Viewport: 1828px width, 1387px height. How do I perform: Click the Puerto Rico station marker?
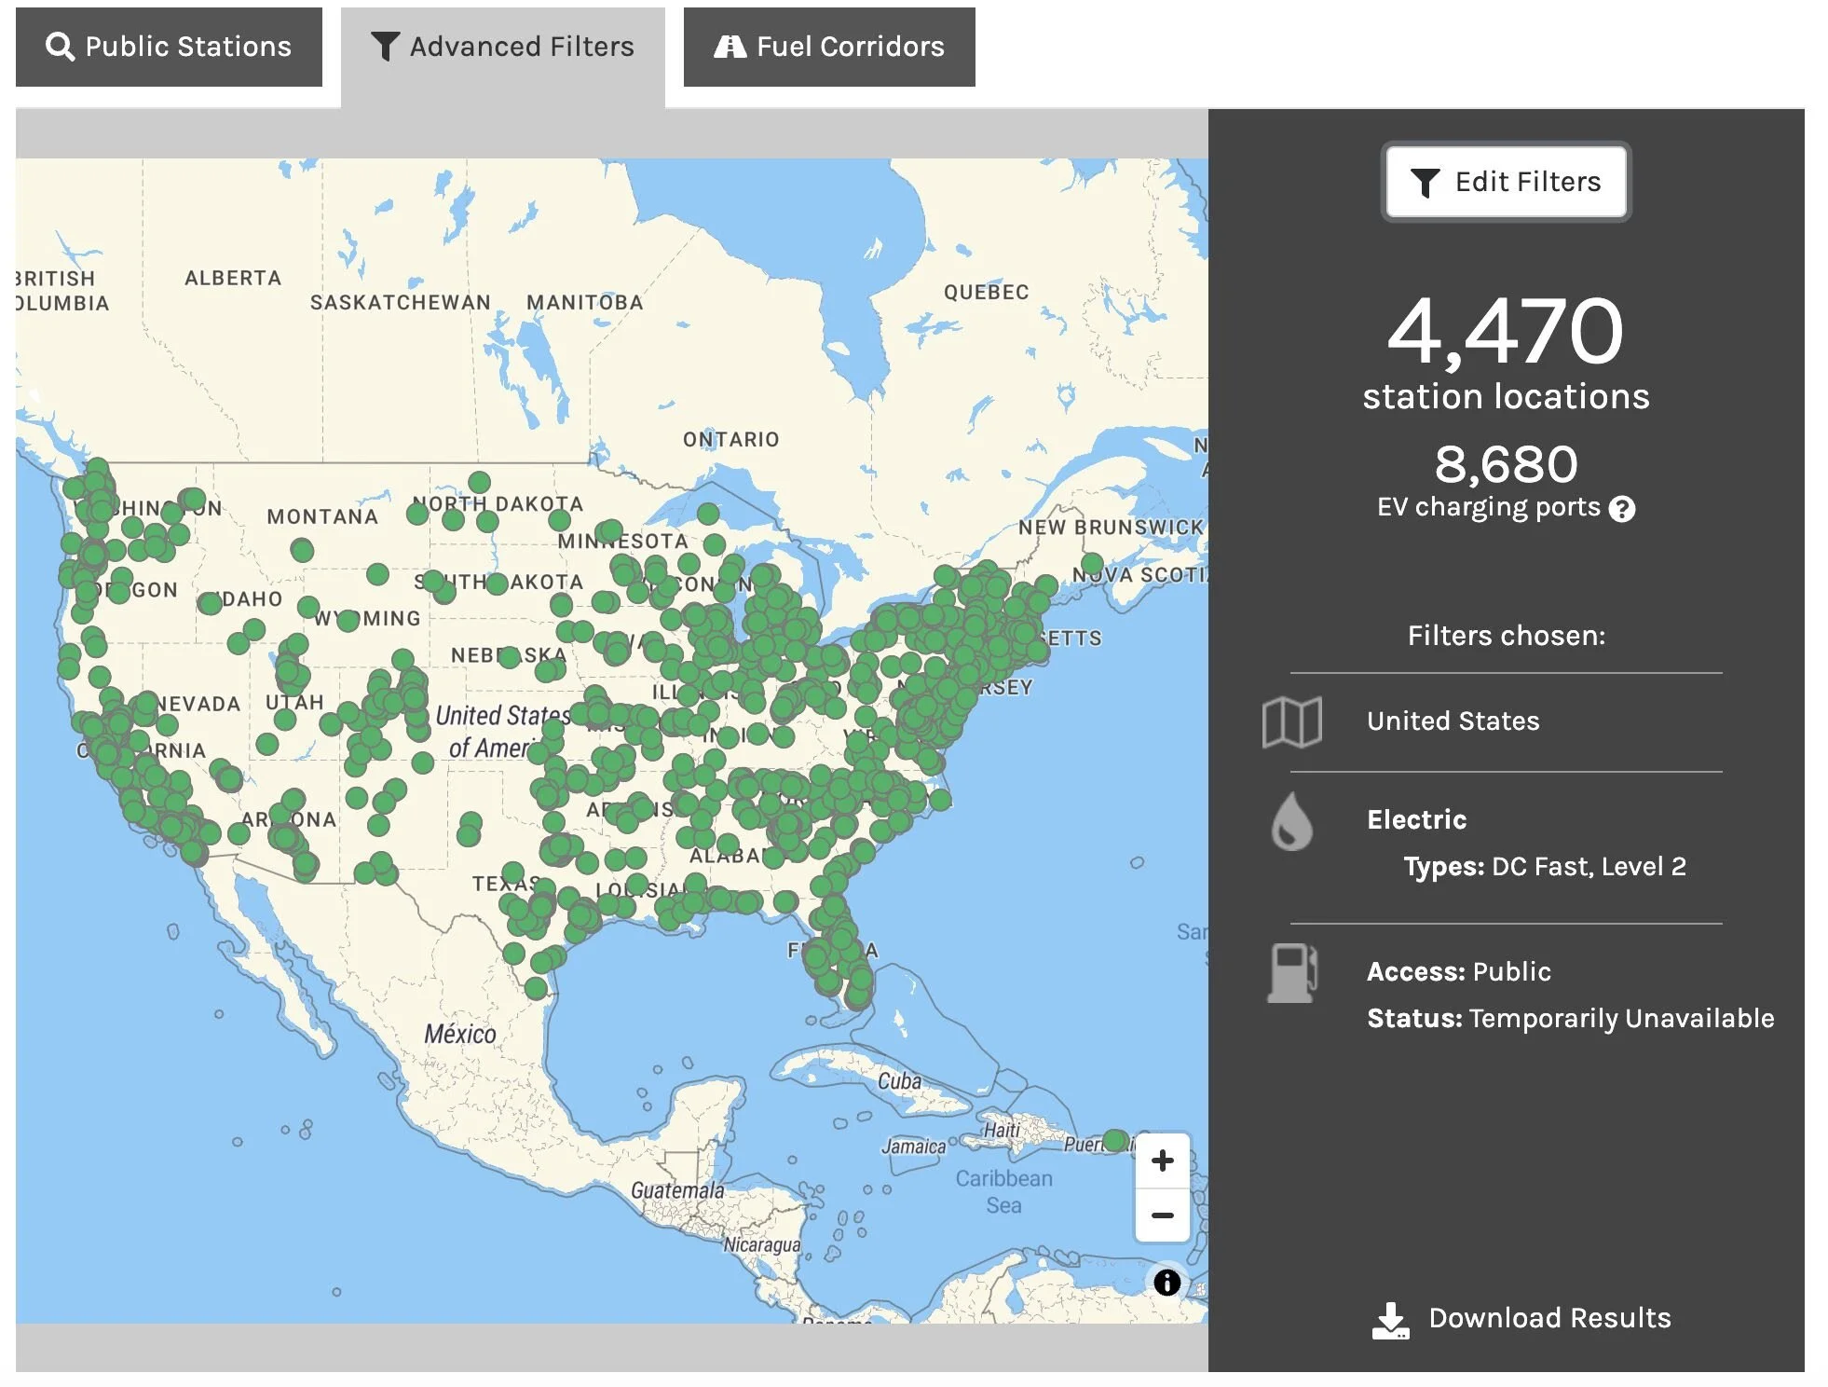1114,1141
